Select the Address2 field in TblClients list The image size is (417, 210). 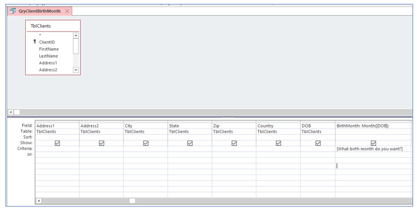[x=48, y=70]
